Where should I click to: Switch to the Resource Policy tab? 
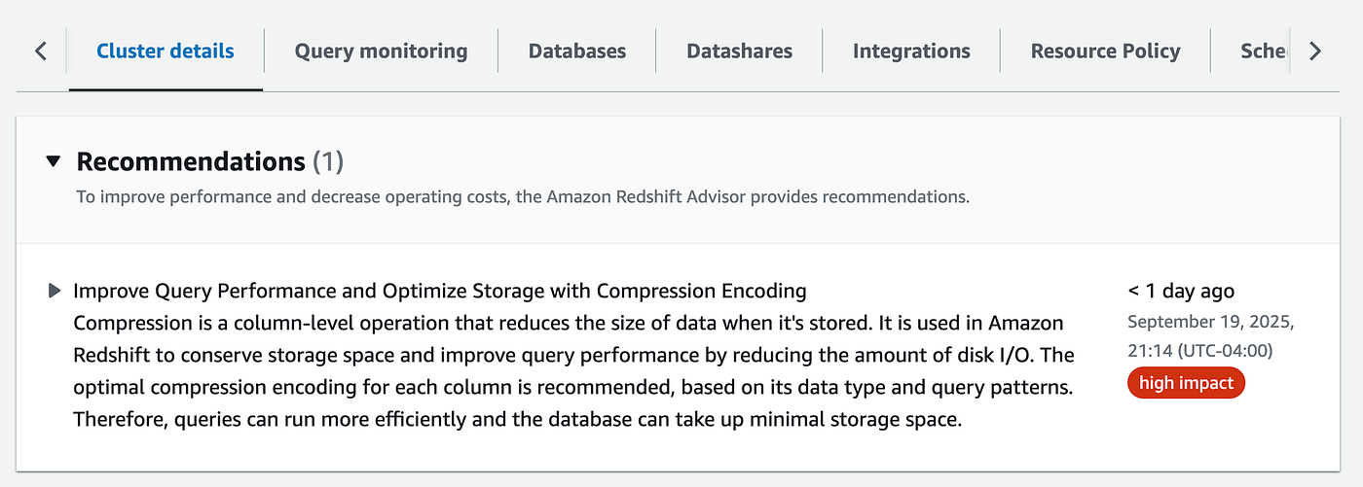pyautogui.click(x=1105, y=51)
